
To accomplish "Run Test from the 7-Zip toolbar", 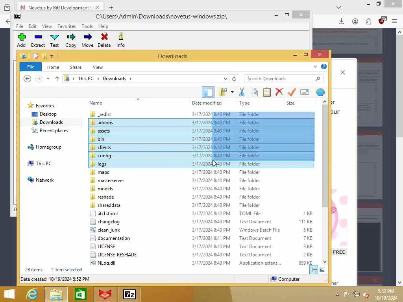I will (54, 40).
